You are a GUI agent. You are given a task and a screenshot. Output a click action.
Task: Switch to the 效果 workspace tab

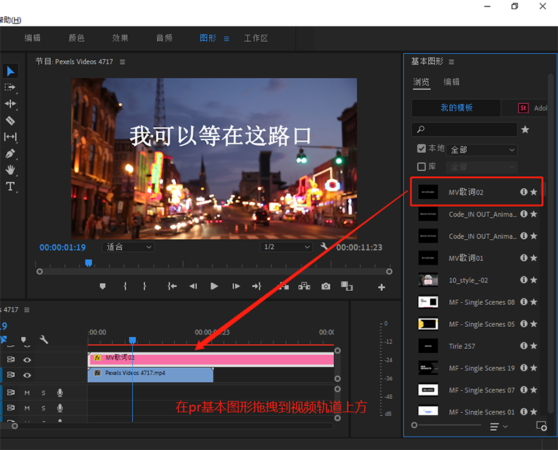(x=120, y=38)
